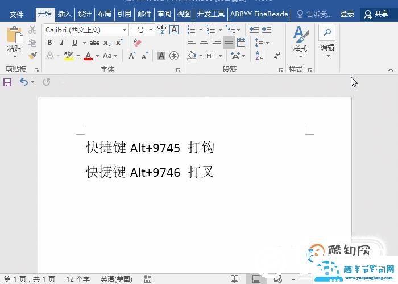Image resolution: width=398 pixels, height=284 pixels.
Task: Open the 文件 File tab
Action: (x=16, y=14)
